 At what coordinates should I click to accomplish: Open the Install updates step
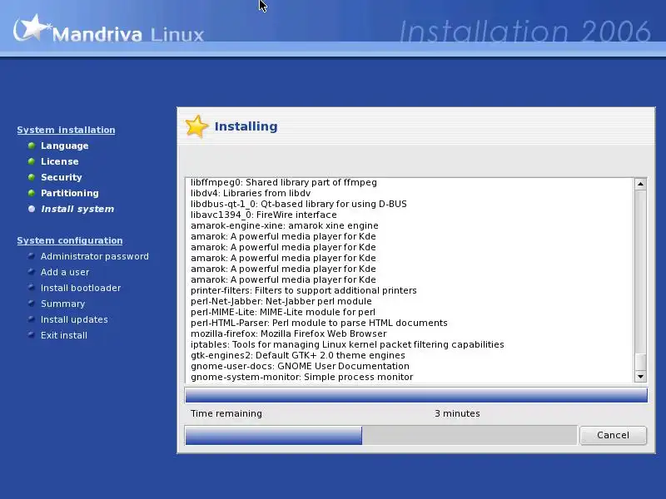tap(74, 319)
